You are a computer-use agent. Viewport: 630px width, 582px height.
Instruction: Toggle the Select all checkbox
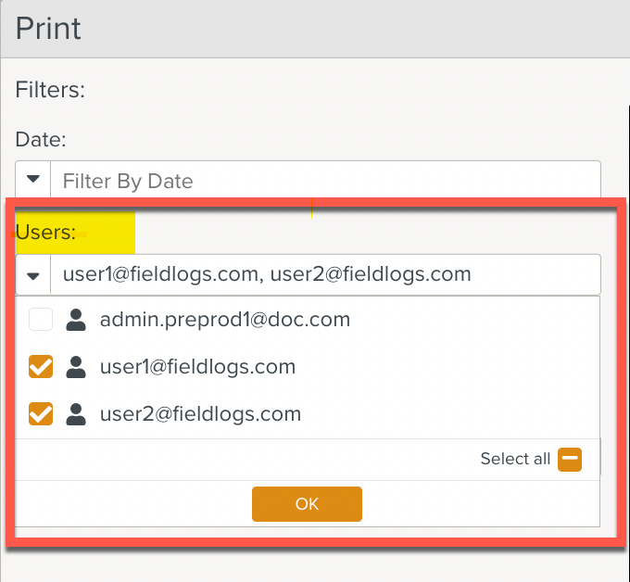570,459
